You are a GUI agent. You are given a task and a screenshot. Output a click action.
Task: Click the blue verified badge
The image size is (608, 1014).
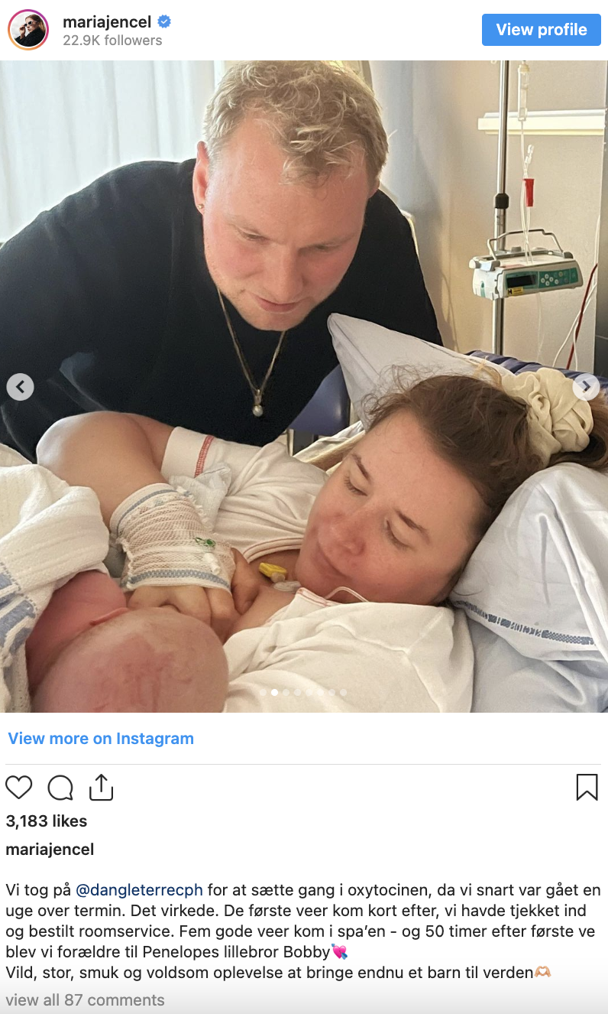[x=163, y=21]
